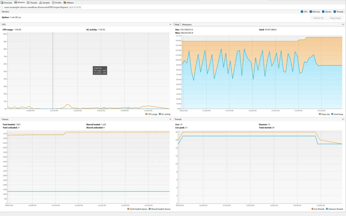Switch to the Threads tab
The image size is (346, 216).
pos(32,2)
